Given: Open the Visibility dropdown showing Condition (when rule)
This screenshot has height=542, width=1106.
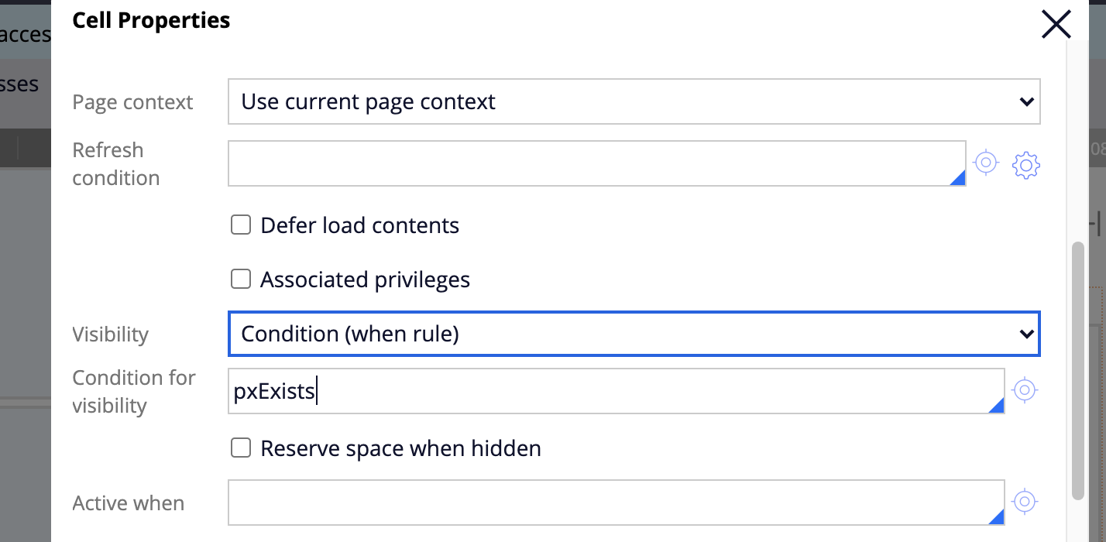Looking at the screenshot, I should click(634, 334).
